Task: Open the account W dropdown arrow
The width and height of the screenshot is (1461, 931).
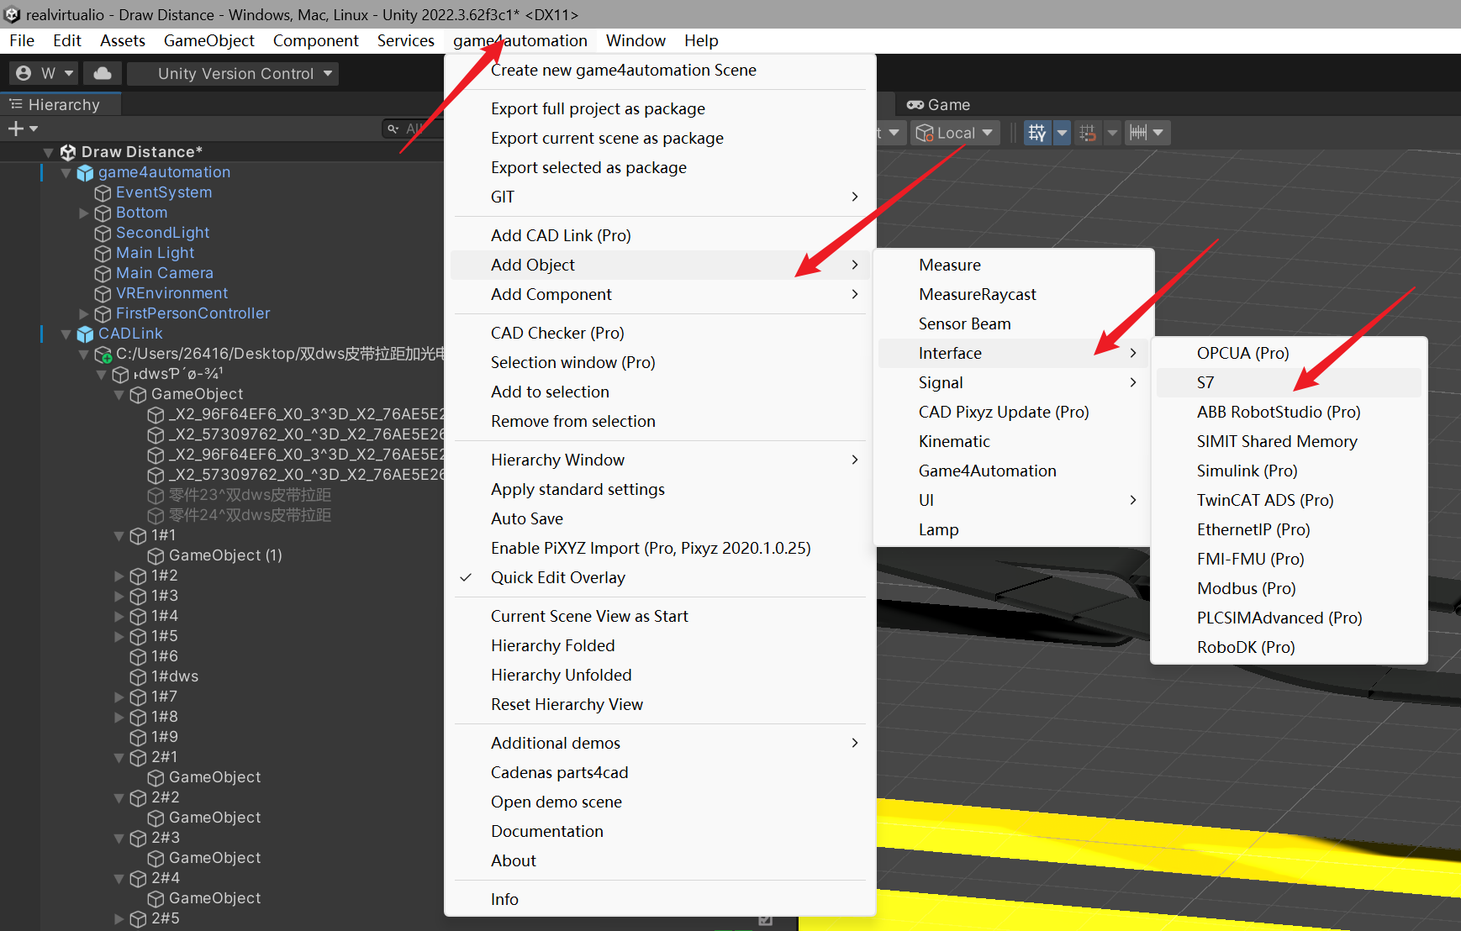Action: [x=69, y=73]
